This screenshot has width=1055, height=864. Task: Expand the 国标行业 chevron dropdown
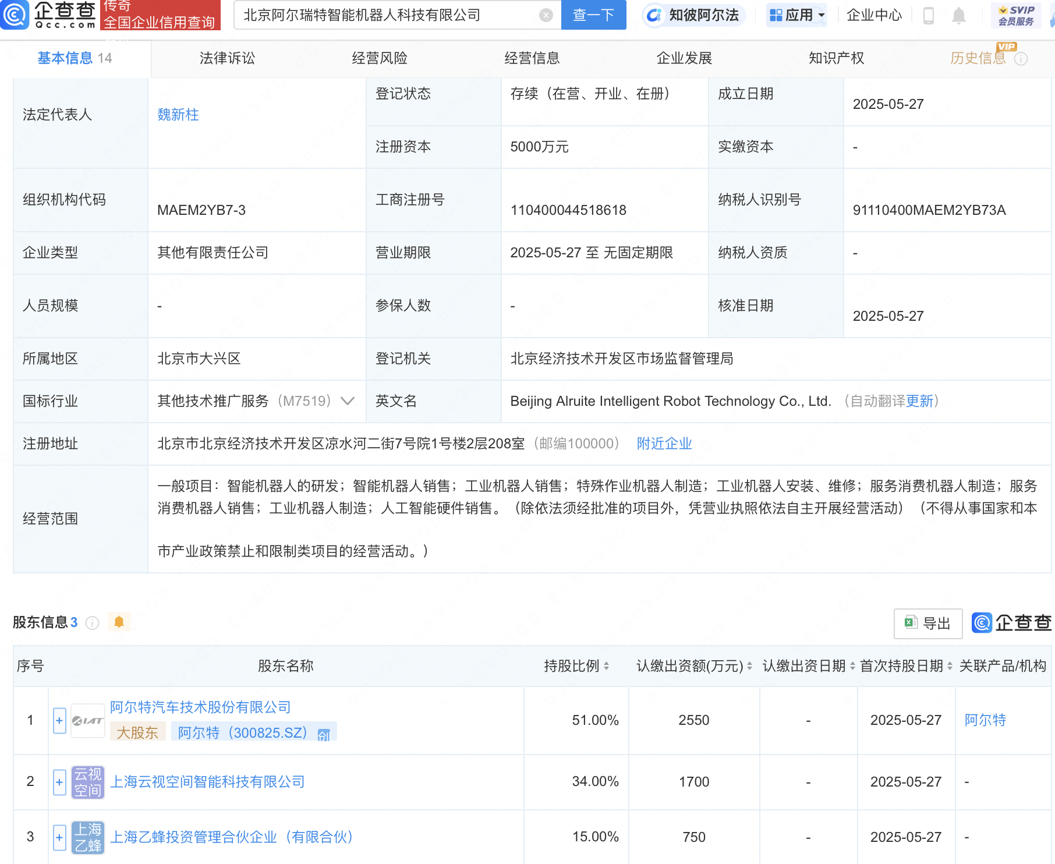pyautogui.click(x=348, y=401)
